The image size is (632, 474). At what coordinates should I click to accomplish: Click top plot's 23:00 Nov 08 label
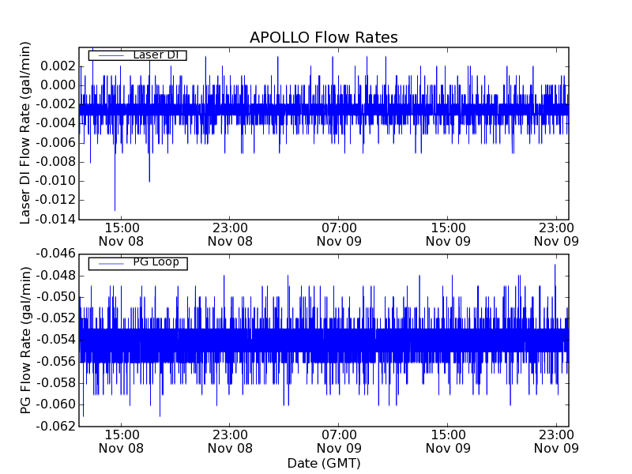point(230,235)
